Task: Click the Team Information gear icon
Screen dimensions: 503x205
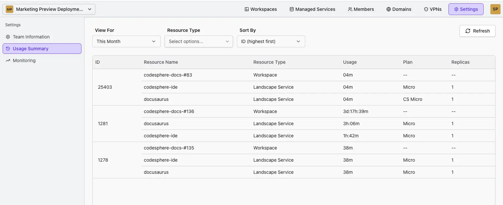Action: [8, 37]
